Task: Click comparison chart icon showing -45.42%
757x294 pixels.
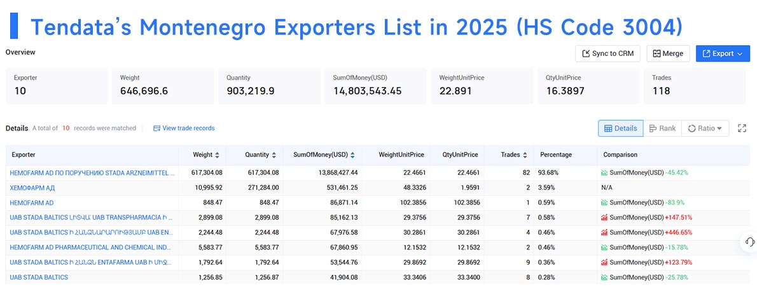Action: 604,172
